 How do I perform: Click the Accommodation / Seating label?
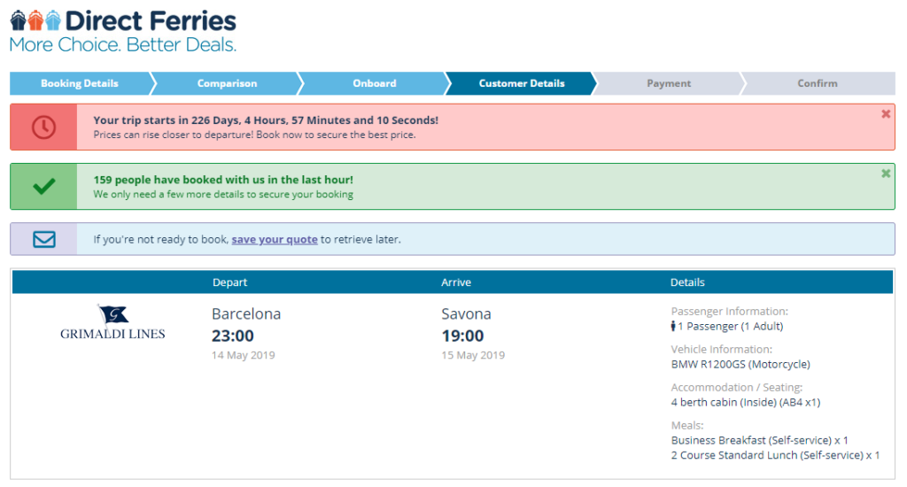[737, 388]
